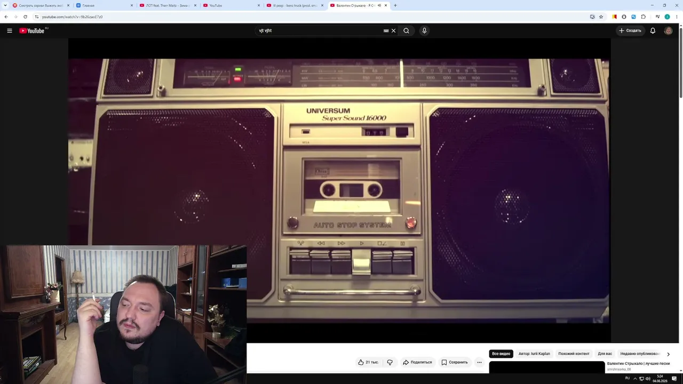Show hidden system tray icons

coord(635,379)
